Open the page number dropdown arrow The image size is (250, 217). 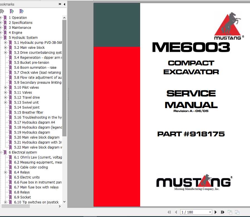tap(210, 212)
